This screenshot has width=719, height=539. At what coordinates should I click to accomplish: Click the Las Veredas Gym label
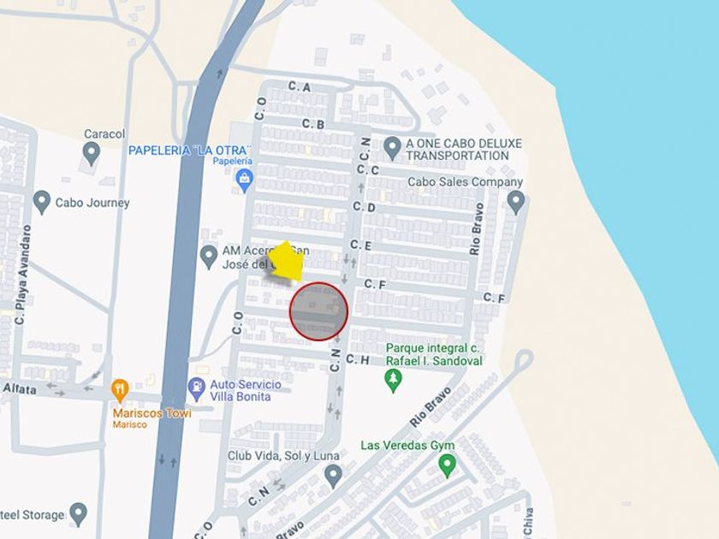pos(407,445)
